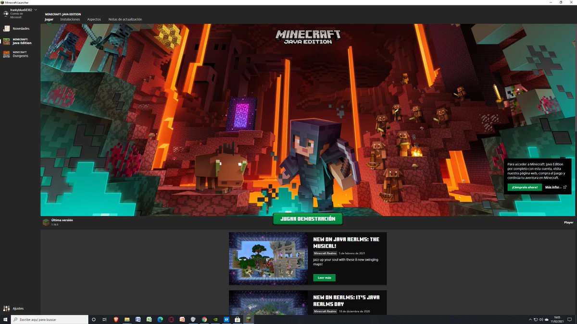
Task: Launch Brave browser from the taskbar
Action: point(116,319)
